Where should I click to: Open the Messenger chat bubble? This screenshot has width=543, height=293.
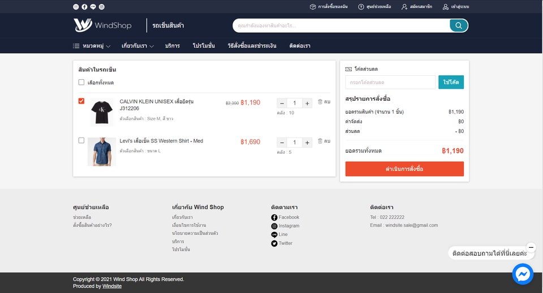click(x=523, y=274)
